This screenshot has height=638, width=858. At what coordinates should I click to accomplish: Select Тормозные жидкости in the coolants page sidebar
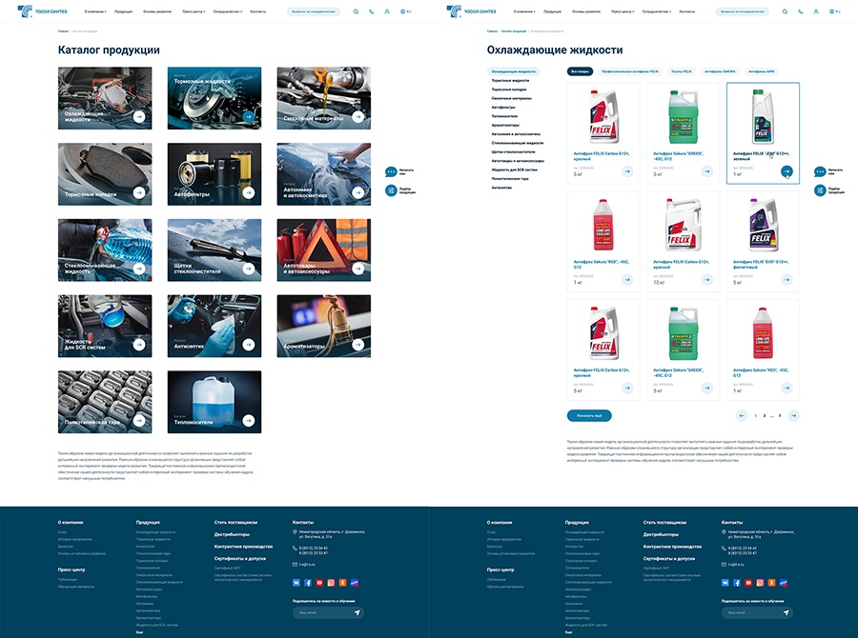[510, 80]
